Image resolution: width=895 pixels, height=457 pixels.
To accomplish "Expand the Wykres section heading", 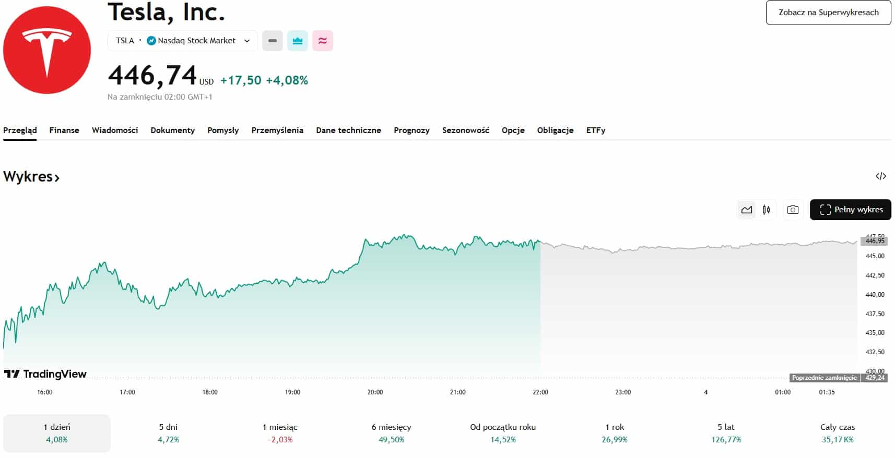I will [x=31, y=177].
